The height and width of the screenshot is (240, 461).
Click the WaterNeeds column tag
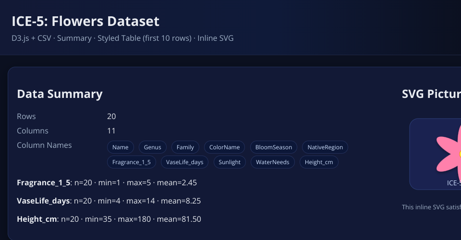(273, 162)
